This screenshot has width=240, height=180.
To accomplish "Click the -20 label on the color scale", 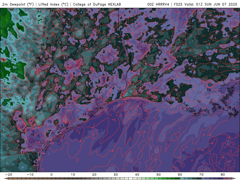I will (x=9, y=175).
